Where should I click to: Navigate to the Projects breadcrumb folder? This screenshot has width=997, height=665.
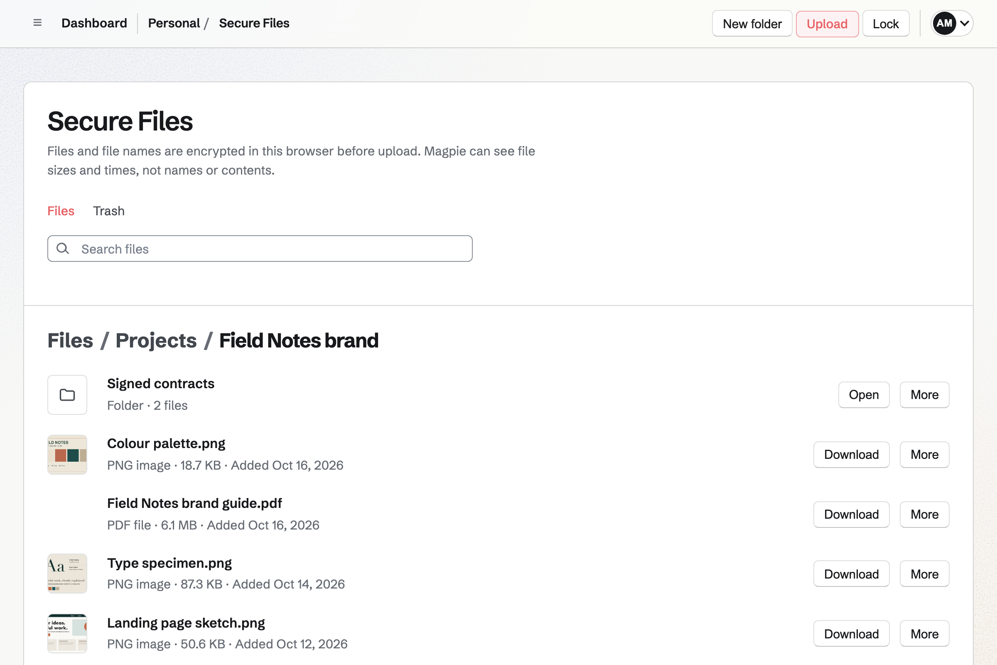pos(156,340)
